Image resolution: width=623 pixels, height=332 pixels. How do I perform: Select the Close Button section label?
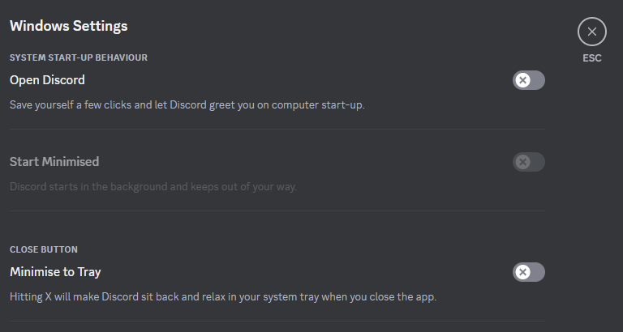point(44,249)
